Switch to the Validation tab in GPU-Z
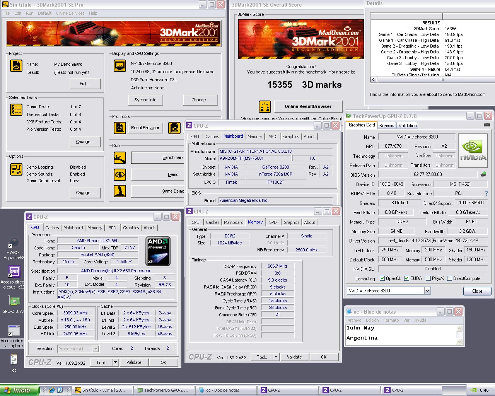 pyautogui.click(x=408, y=126)
